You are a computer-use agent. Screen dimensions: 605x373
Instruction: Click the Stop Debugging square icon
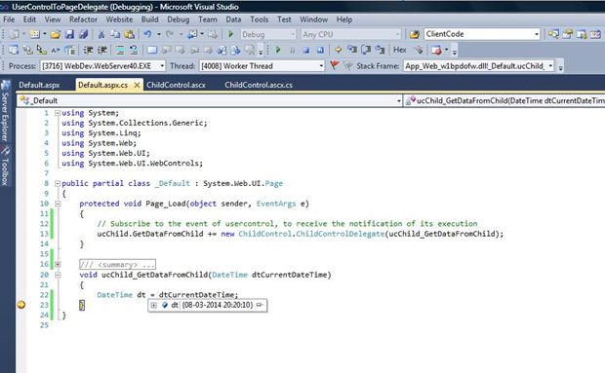click(306, 50)
